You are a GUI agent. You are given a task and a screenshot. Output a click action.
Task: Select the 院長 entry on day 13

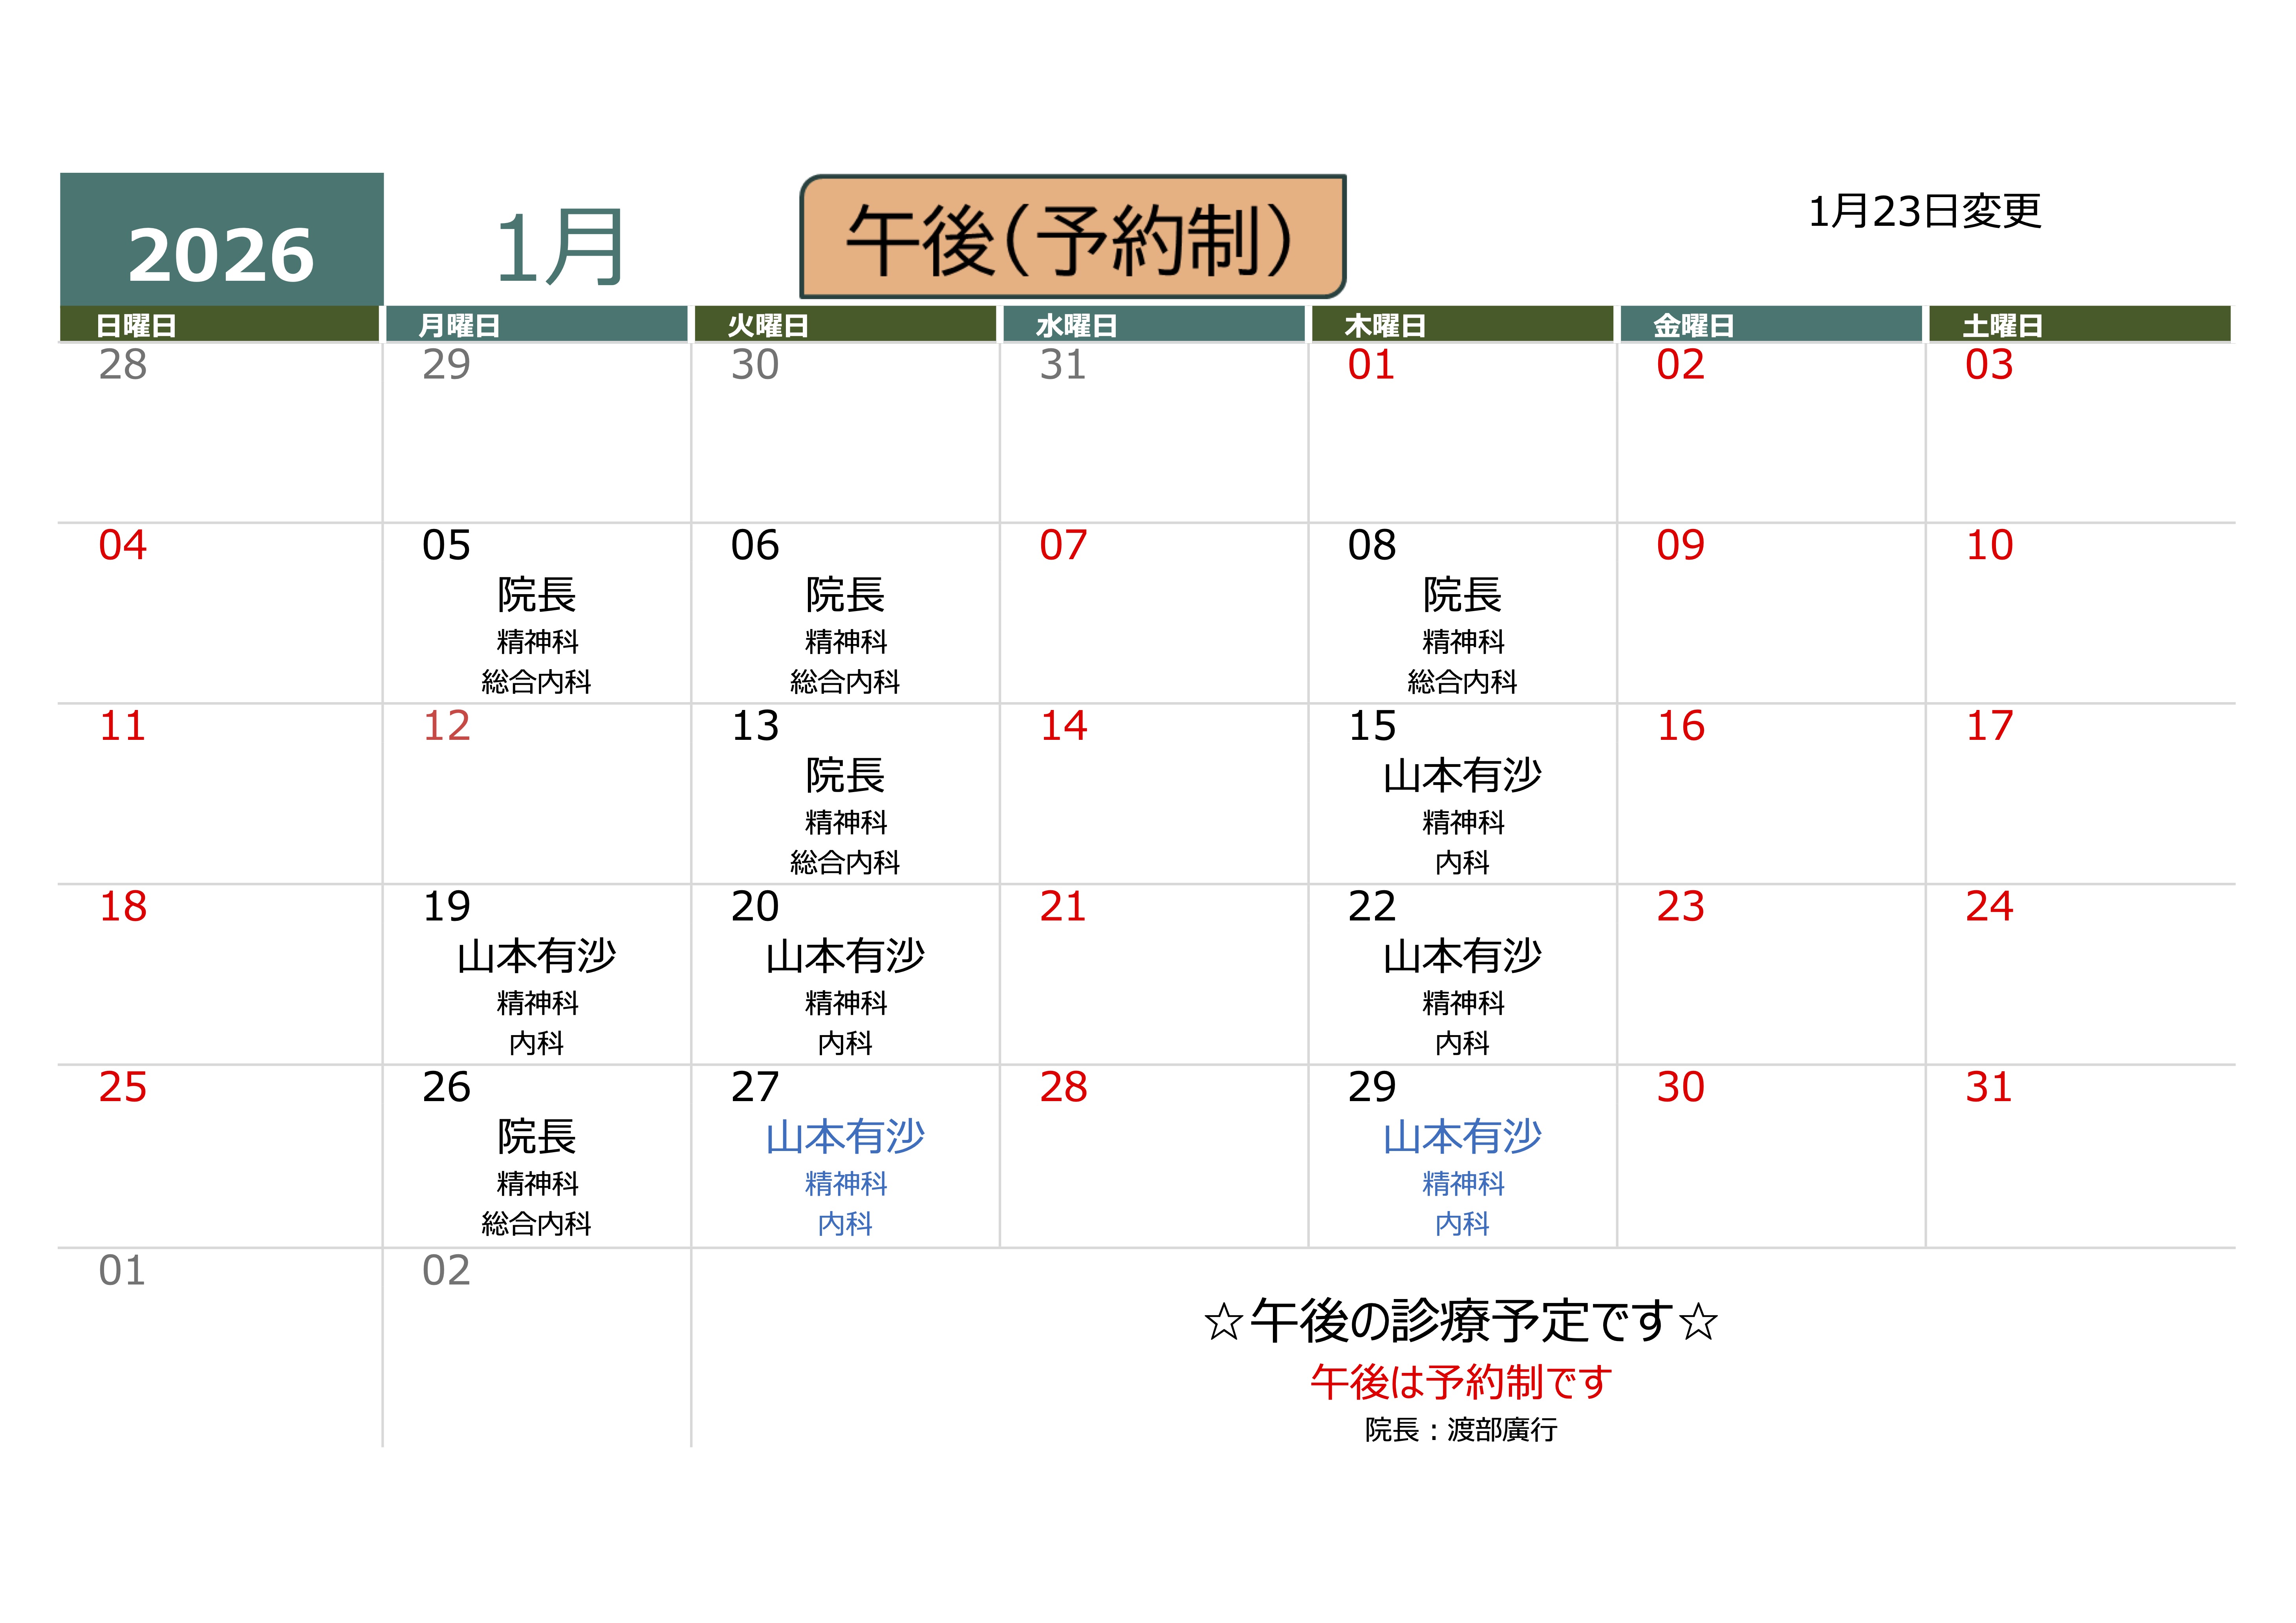(845, 775)
